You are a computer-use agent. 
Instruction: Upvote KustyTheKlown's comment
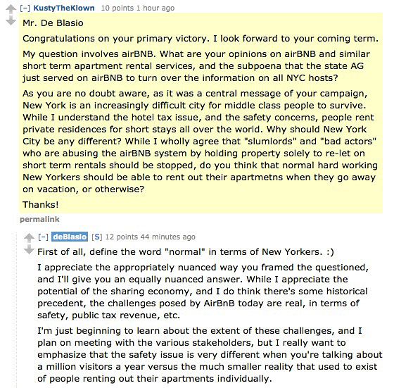coord(11,10)
